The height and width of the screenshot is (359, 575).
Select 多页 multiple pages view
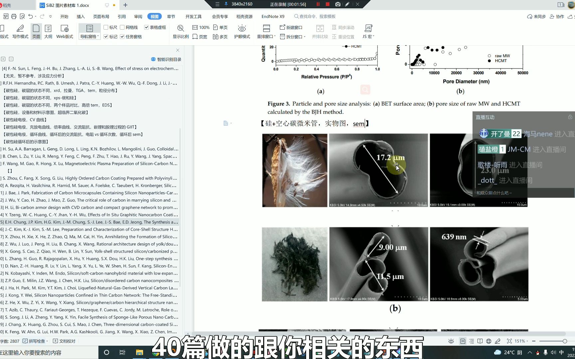tap(220, 37)
